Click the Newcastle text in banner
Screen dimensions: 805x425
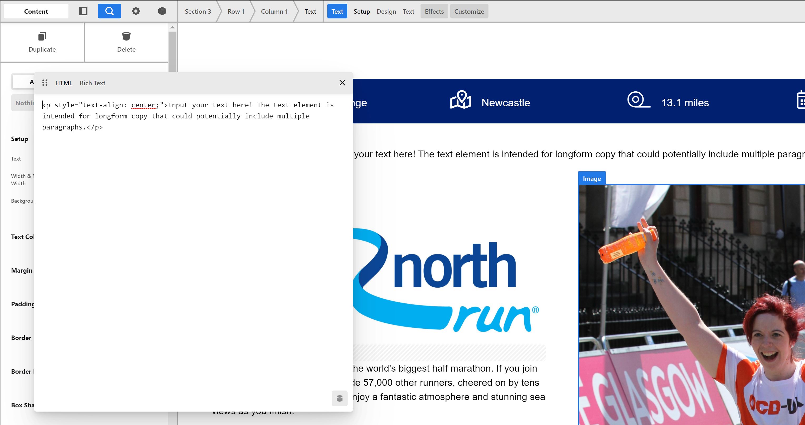click(x=506, y=103)
